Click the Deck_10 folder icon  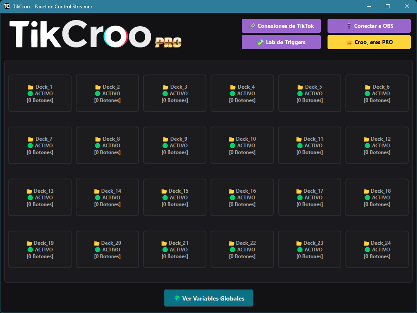[231, 139]
